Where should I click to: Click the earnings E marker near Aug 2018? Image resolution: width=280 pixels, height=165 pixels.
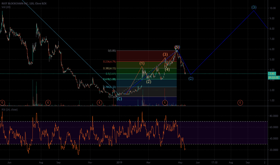pyautogui.click(x=48, y=103)
